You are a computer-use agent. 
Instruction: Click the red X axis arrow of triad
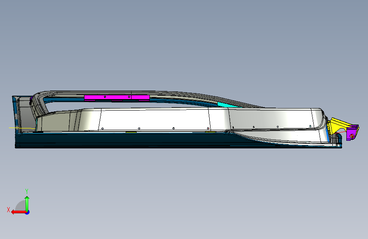coord(19,212)
